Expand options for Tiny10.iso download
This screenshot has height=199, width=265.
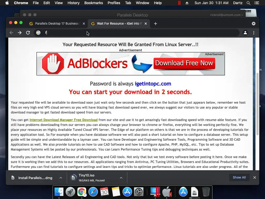tap(121, 178)
